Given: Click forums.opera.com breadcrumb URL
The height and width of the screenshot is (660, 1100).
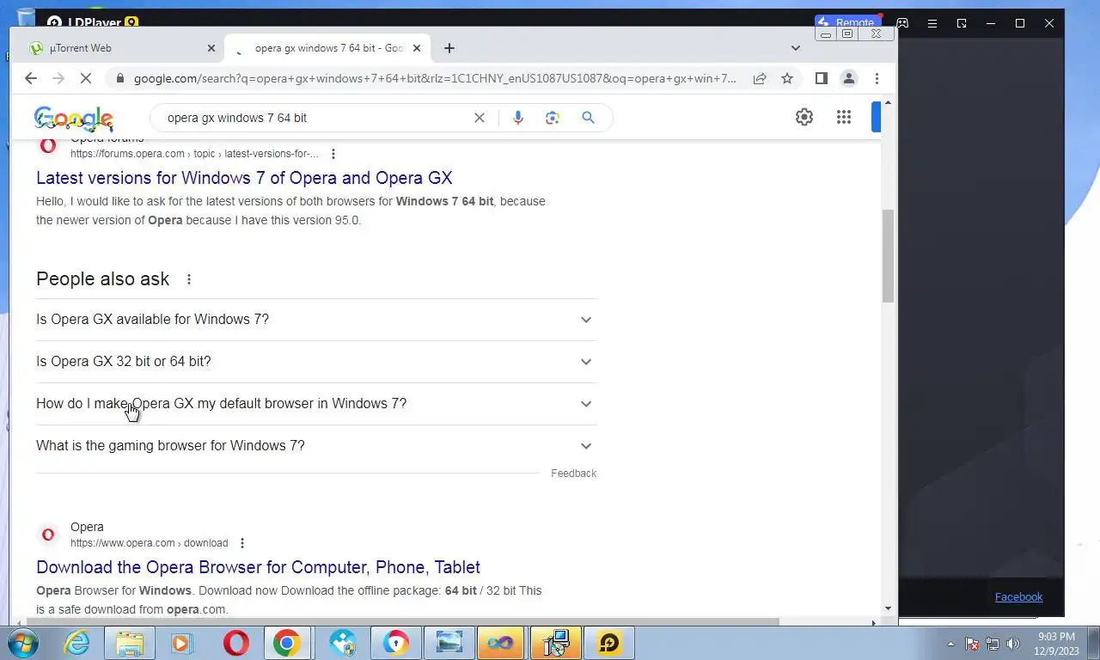Looking at the screenshot, I should coord(194,154).
